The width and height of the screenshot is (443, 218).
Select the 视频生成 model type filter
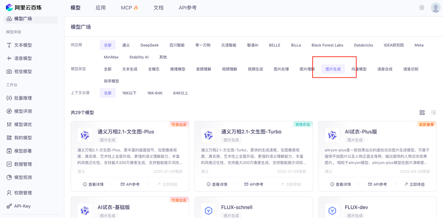click(x=255, y=69)
